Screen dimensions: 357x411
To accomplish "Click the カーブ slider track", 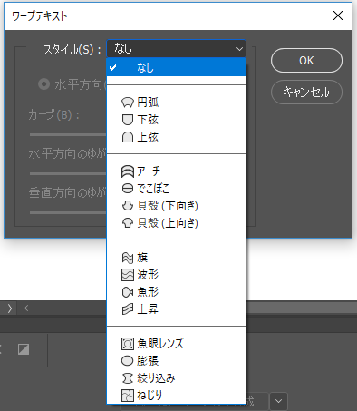I will (68, 134).
